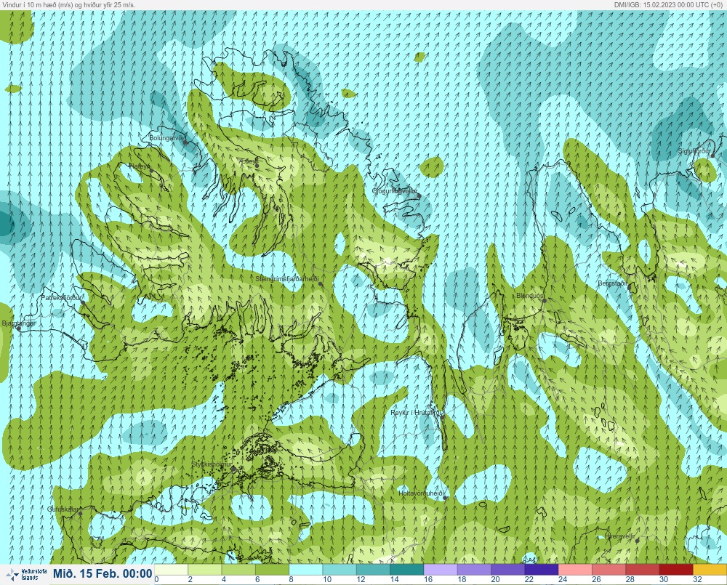
Task: Click legend scale number 10
Action: click(x=327, y=579)
